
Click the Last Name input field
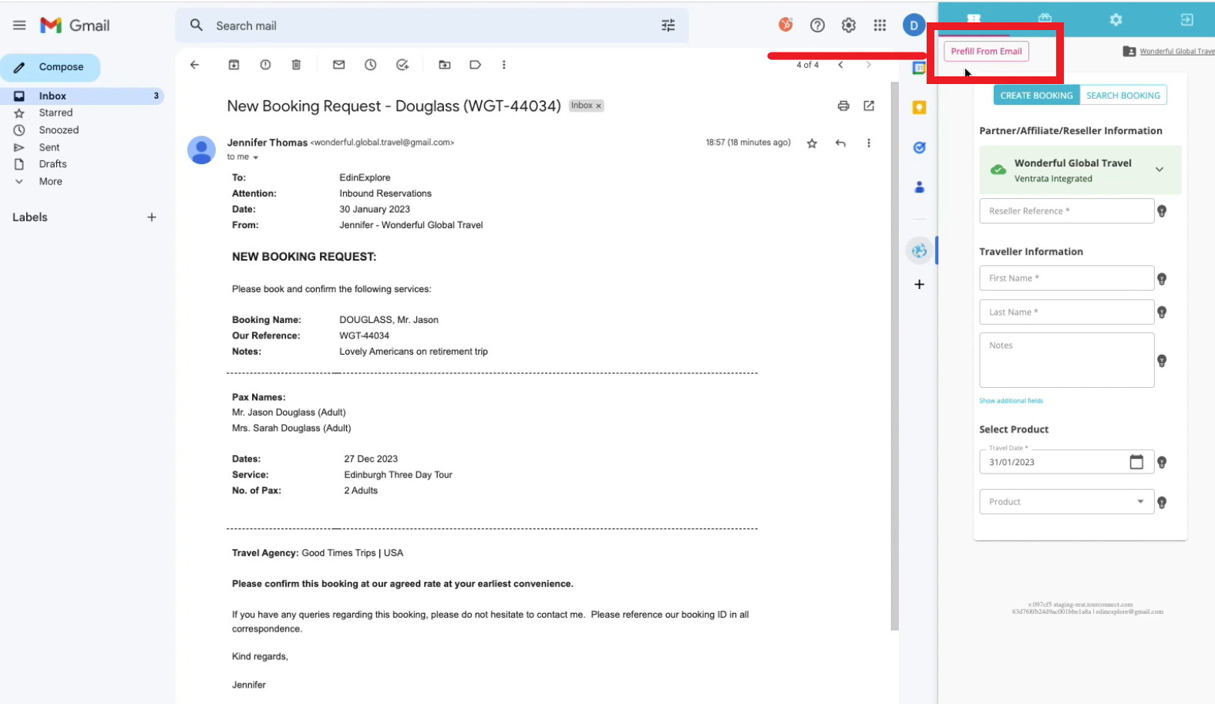point(1067,312)
